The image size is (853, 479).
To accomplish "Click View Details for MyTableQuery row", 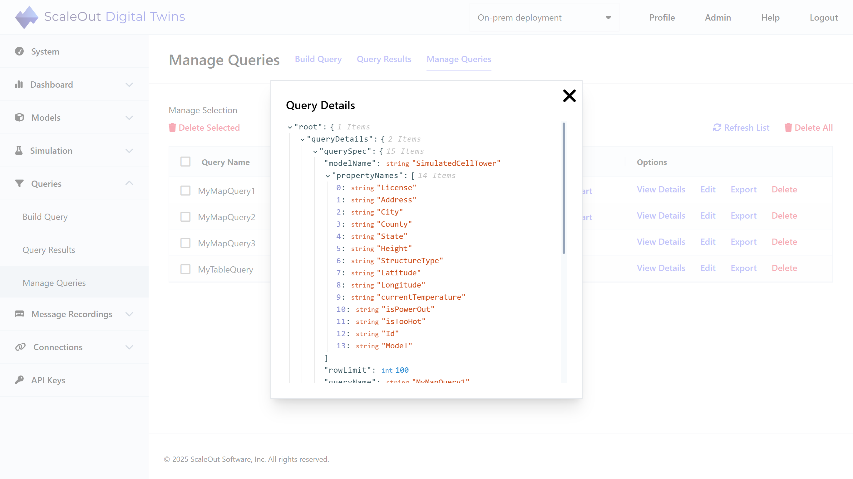I will (661, 268).
